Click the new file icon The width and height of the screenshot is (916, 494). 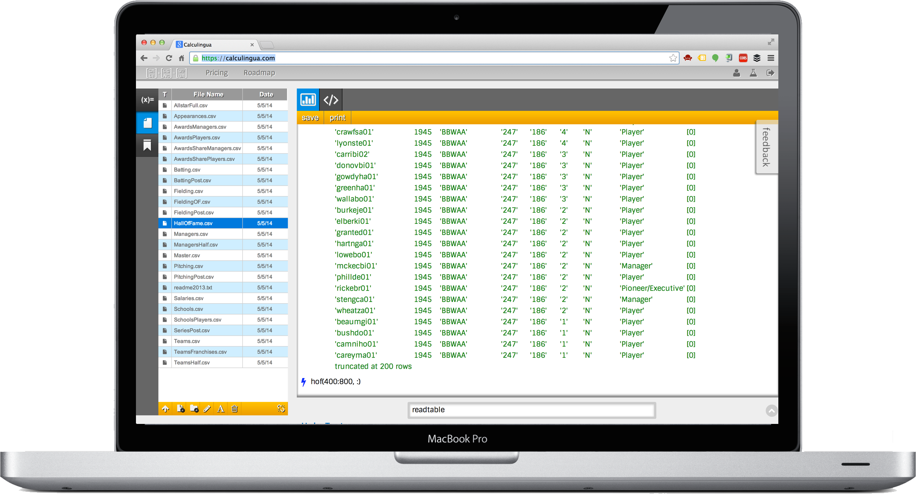pyautogui.click(x=181, y=409)
